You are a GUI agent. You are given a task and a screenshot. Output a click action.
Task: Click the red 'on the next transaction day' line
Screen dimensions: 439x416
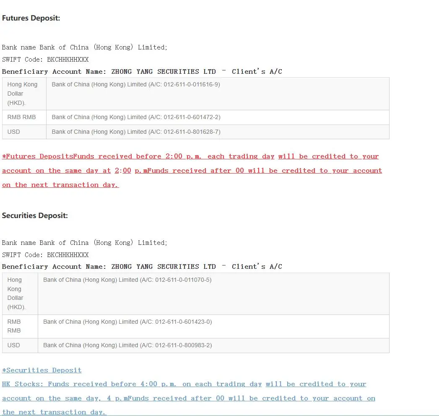[60, 185]
